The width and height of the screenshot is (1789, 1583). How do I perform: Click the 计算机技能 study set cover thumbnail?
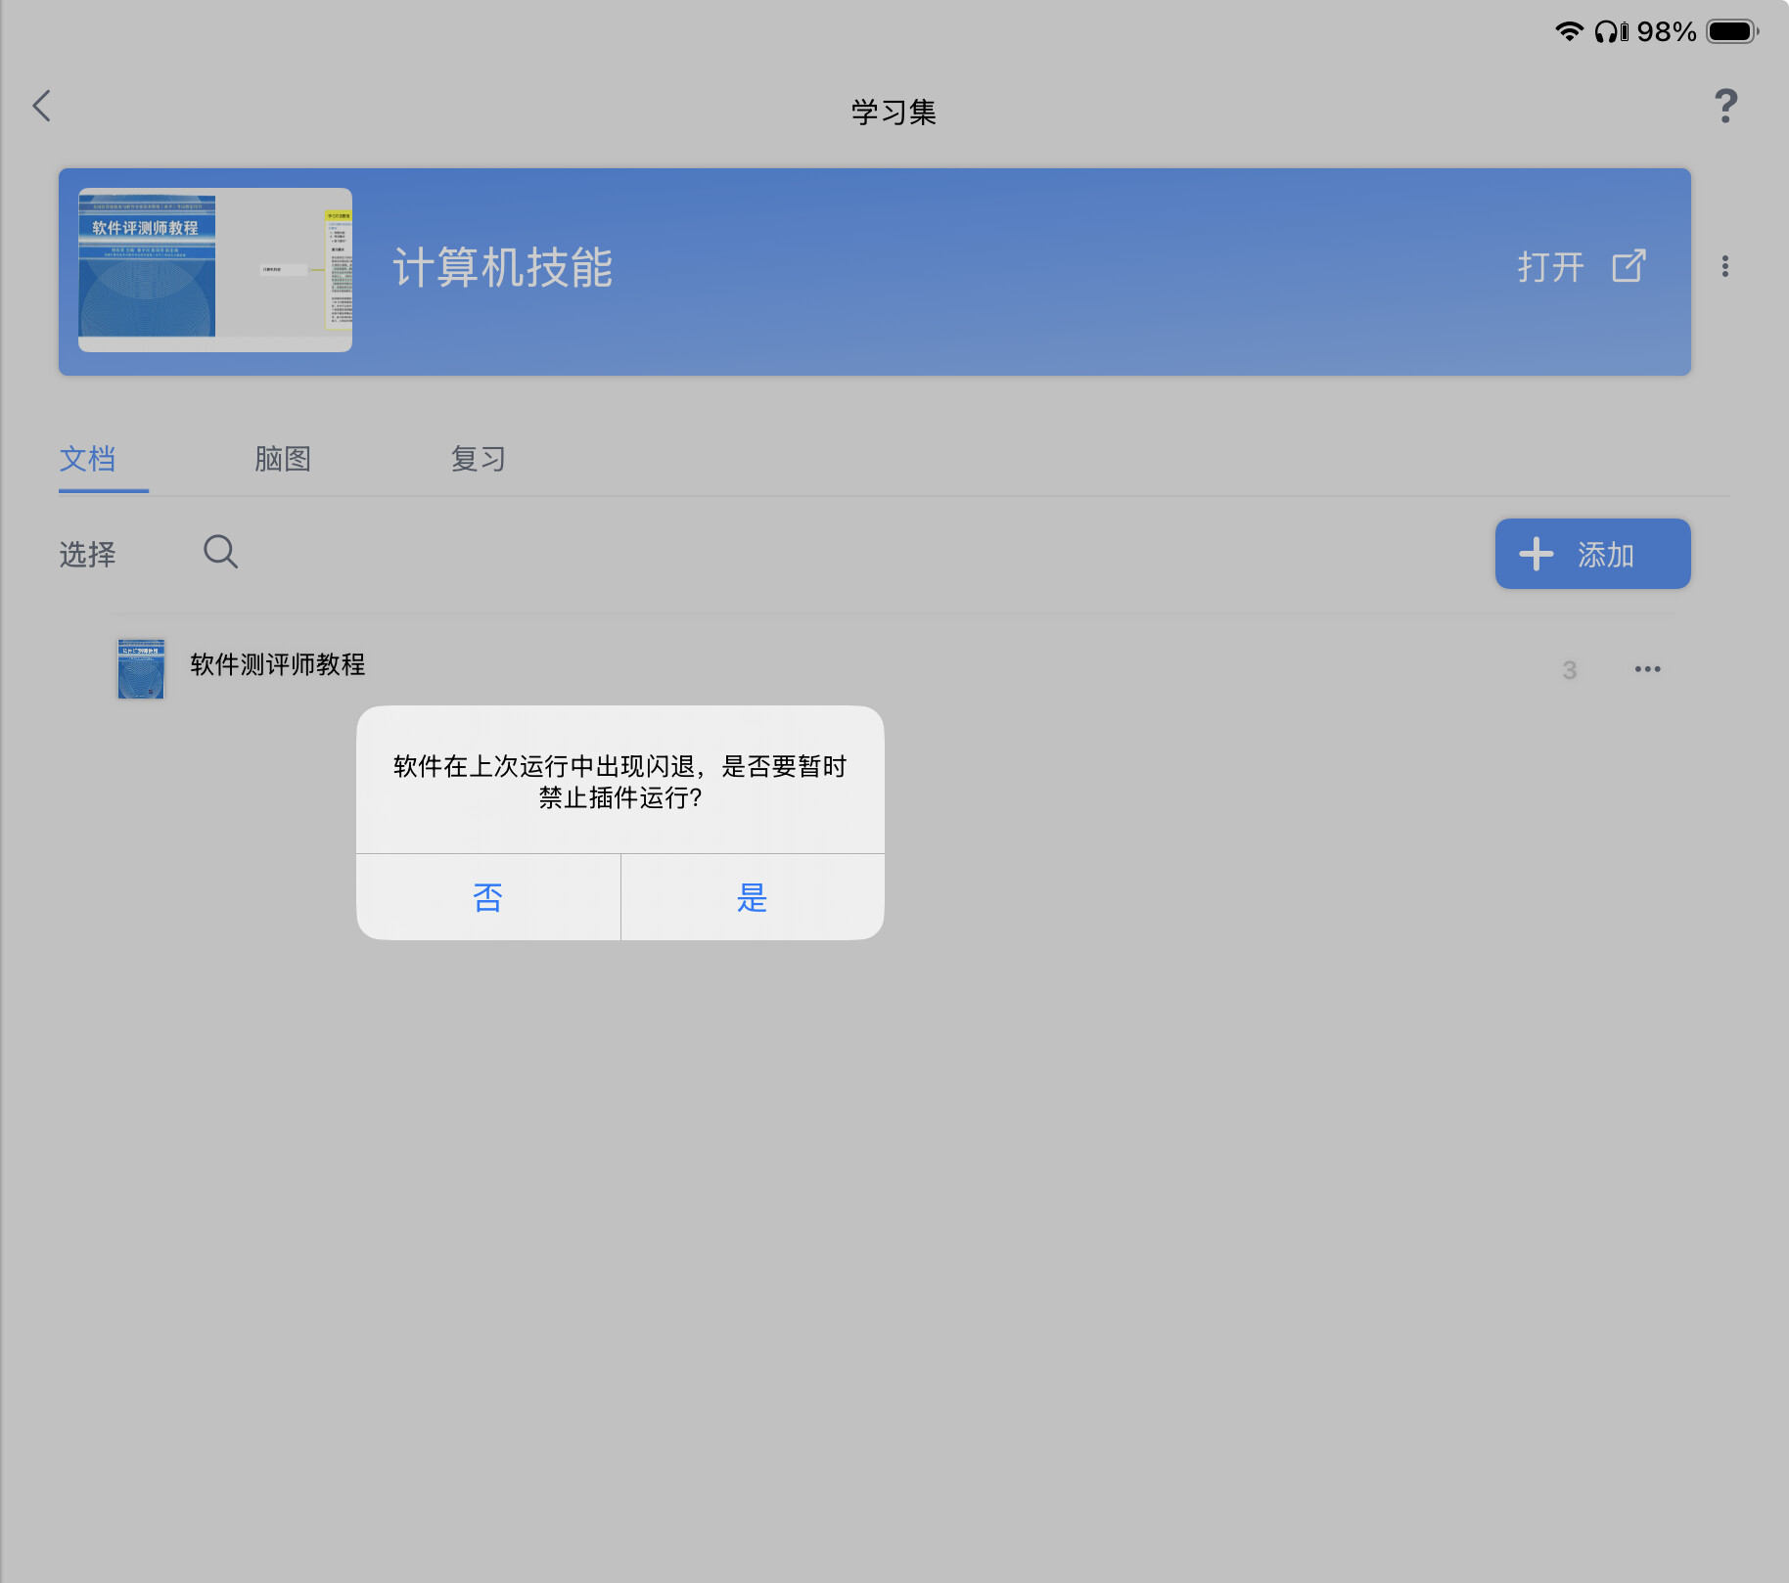click(x=215, y=269)
